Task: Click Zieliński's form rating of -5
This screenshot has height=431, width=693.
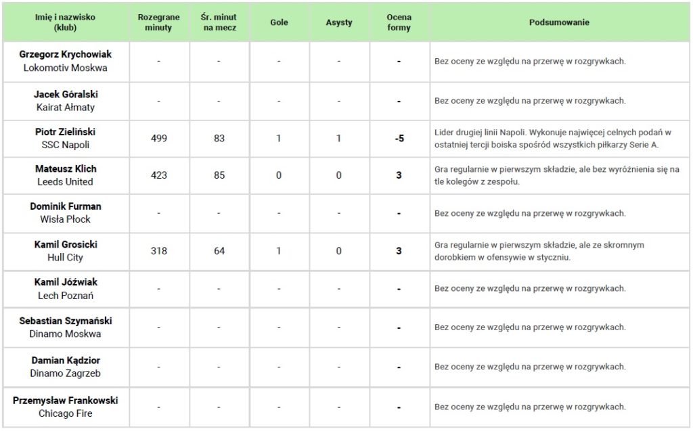Action: [399, 138]
